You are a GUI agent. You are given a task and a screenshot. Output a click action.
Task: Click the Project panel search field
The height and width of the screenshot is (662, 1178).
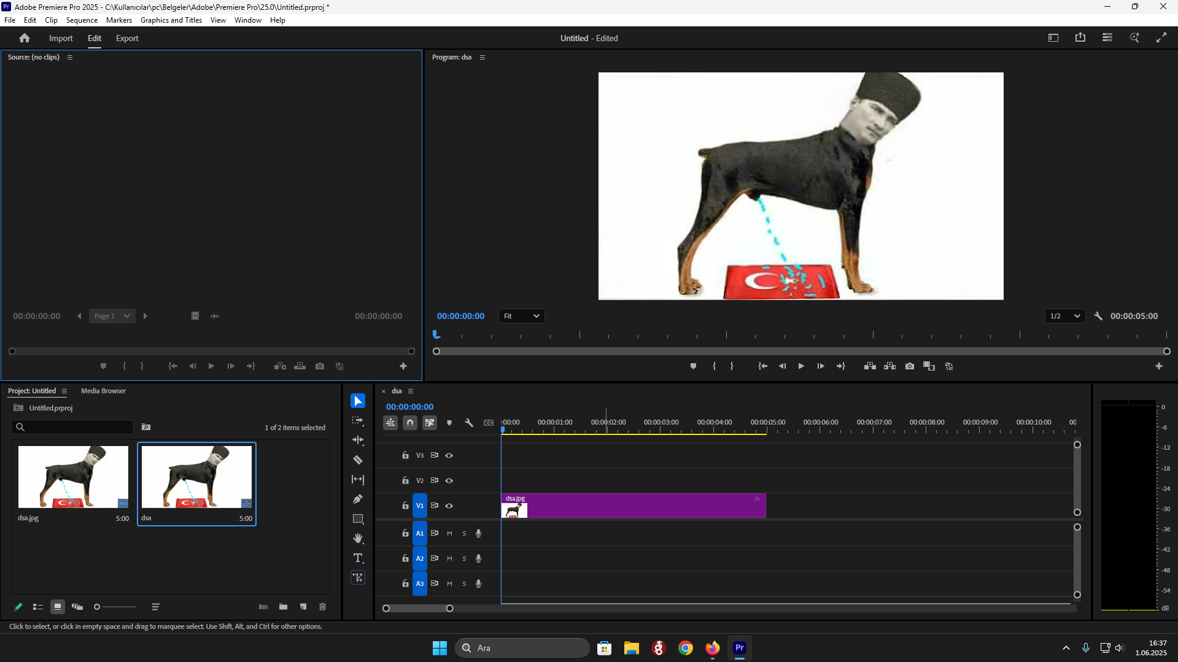click(x=72, y=427)
